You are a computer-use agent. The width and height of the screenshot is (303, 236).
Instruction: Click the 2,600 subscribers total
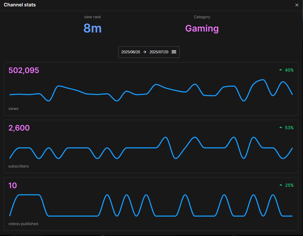pyautogui.click(x=19, y=128)
